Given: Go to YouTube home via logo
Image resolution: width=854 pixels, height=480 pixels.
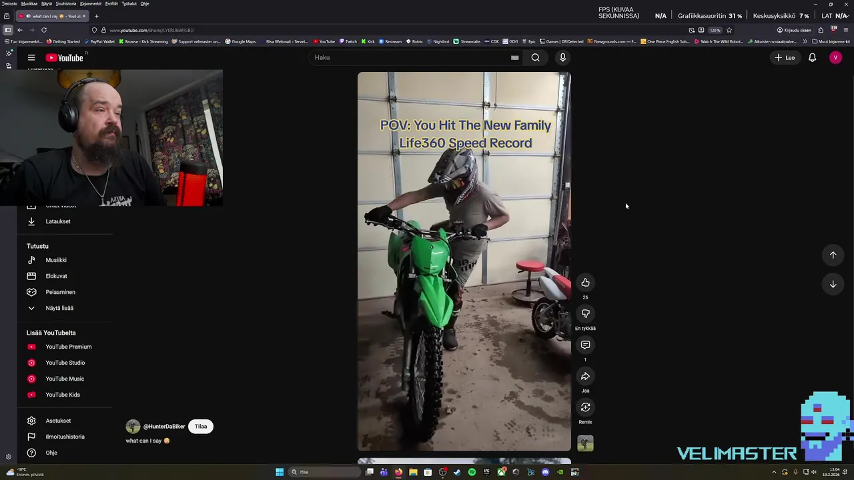Looking at the screenshot, I should [65, 58].
